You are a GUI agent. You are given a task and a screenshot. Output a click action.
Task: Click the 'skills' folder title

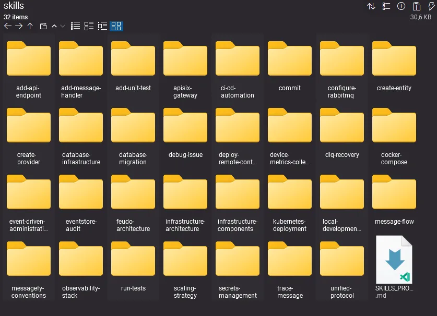pos(14,6)
